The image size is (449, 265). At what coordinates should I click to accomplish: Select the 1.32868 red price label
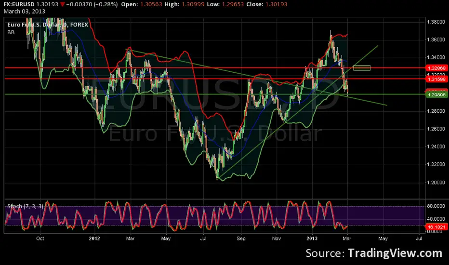click(436, 68)
